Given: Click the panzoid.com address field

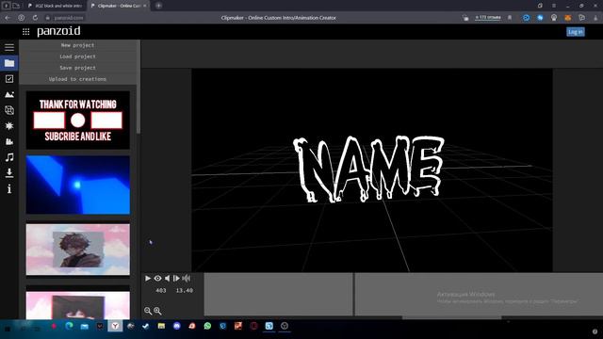Looking at the screenshot, I should (x=69, y=18).
